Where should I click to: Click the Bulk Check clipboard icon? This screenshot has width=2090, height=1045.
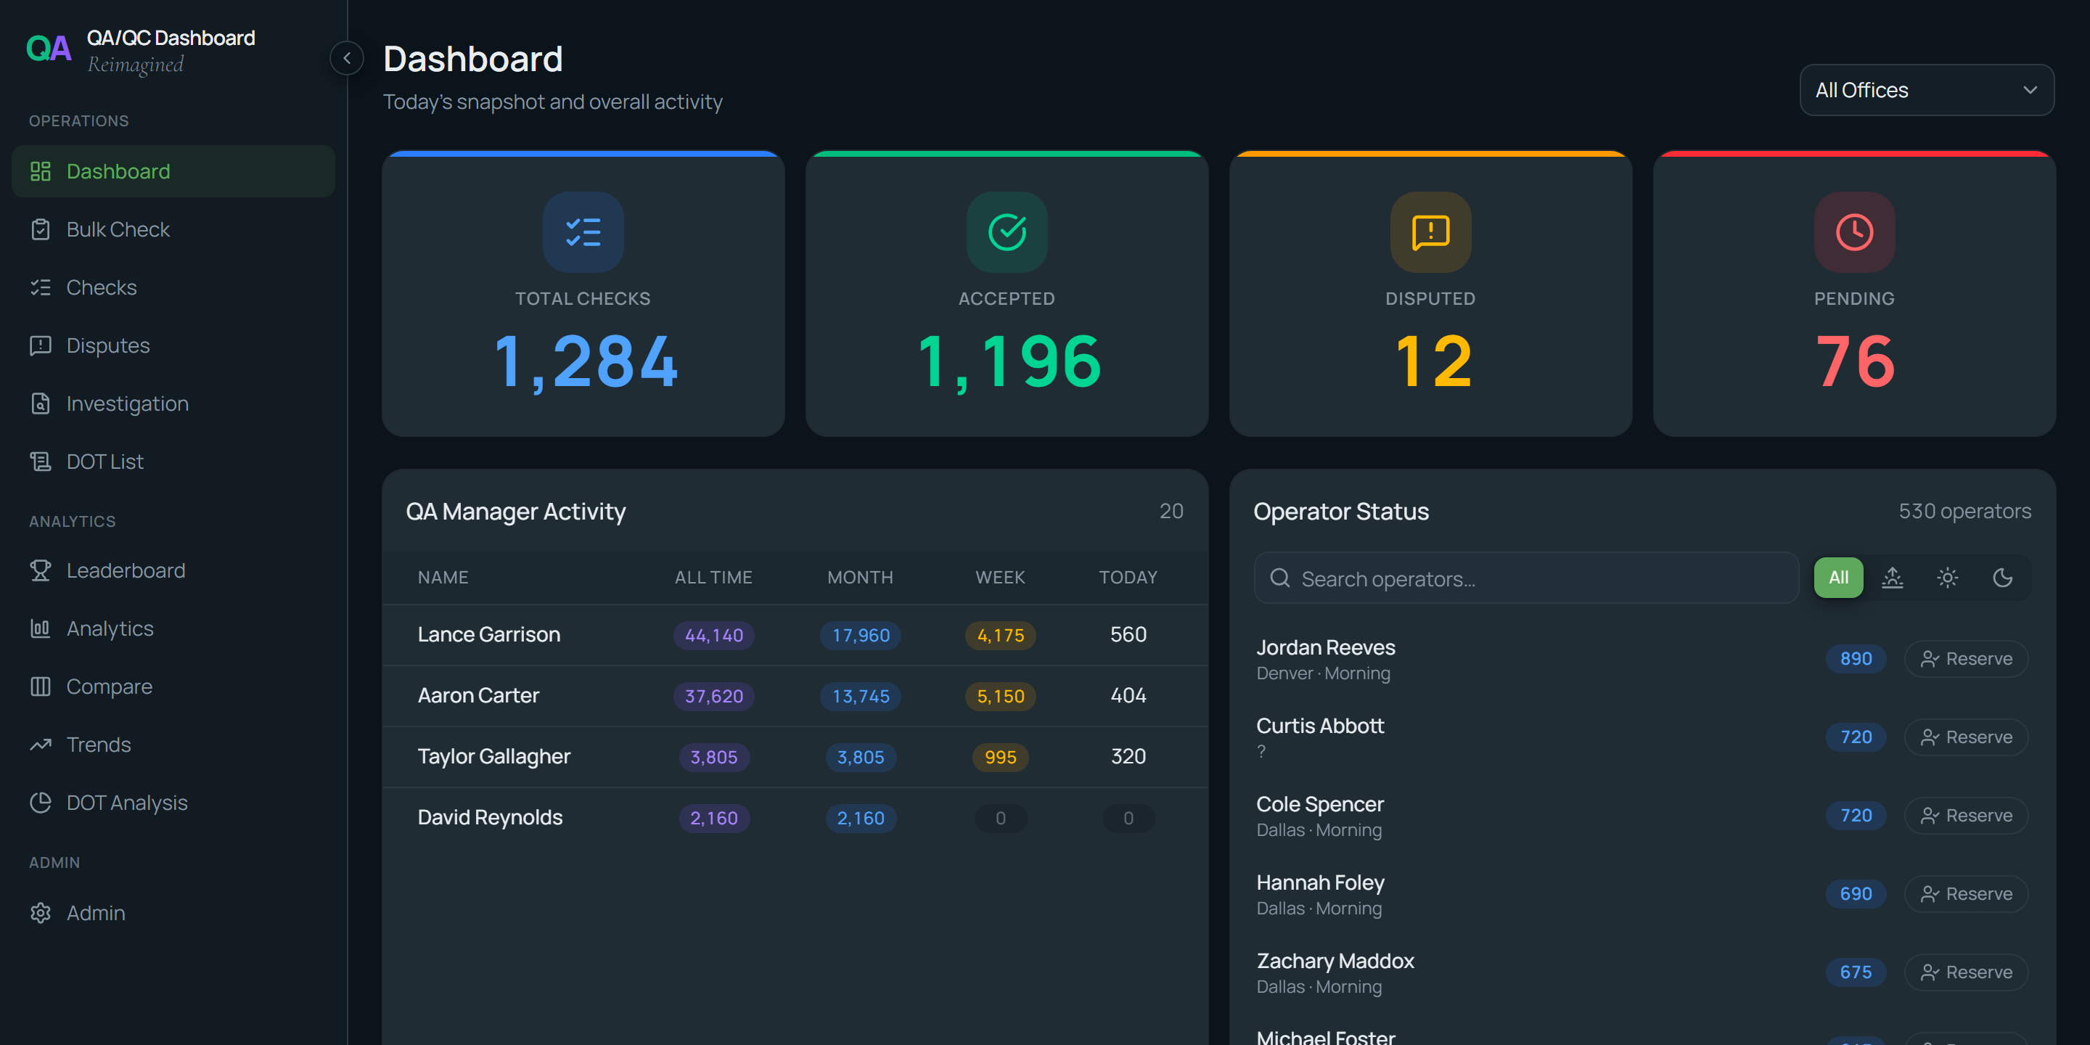[41, 229]
